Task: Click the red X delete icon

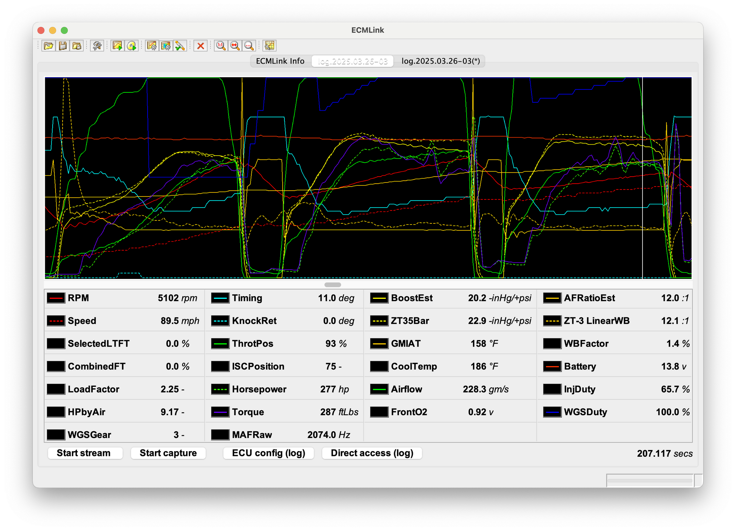Action: pyautogui.click(x=201, y=46)
